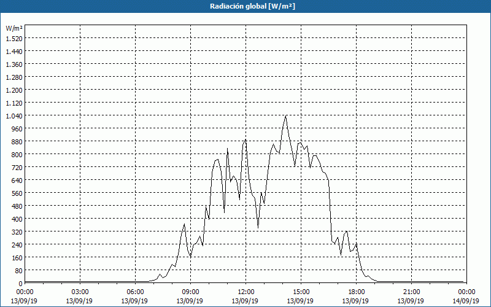Viewport: 491px width, 307px height.
Task: Click the 15:00 13/09/19 x-axis label
Action: pos(301,297)
